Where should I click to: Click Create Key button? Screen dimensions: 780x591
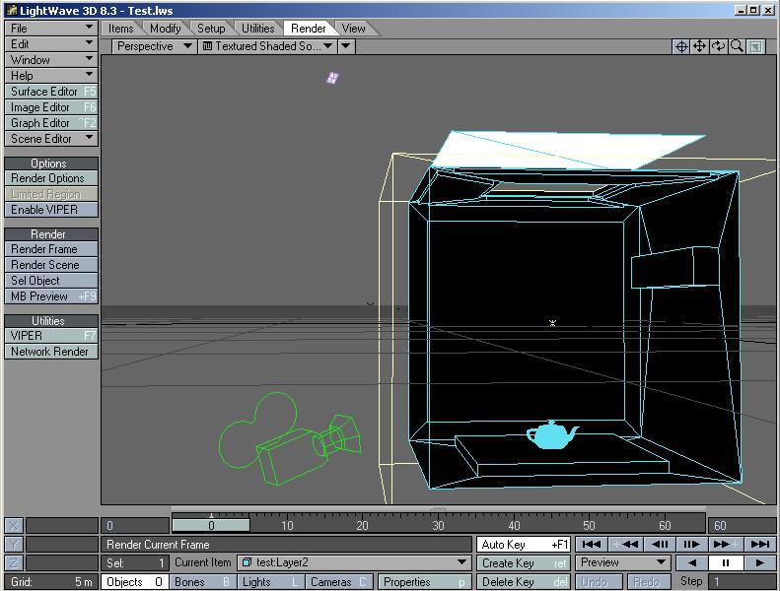click(524, 563)
